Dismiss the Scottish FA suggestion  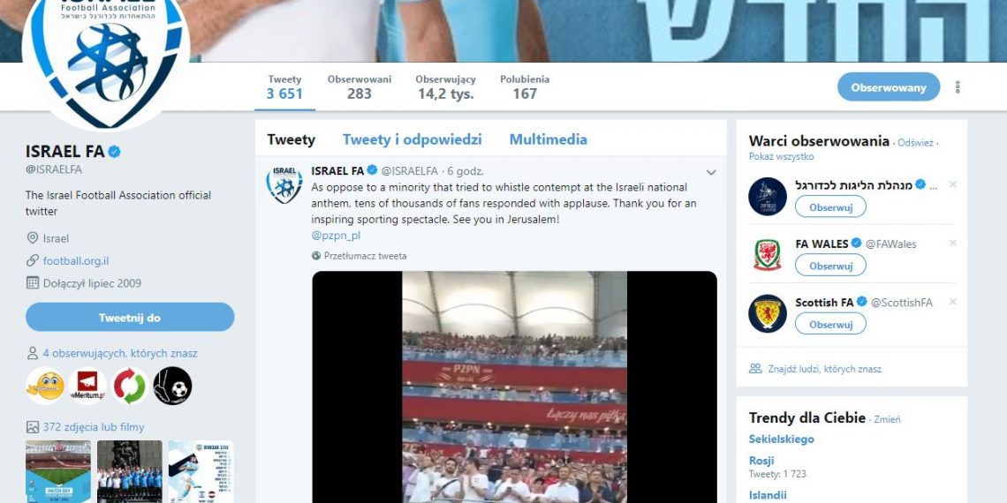click(952, 302)
